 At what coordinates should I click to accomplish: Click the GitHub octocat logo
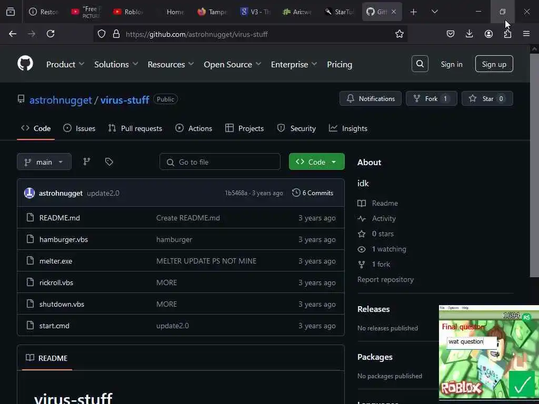25,64
